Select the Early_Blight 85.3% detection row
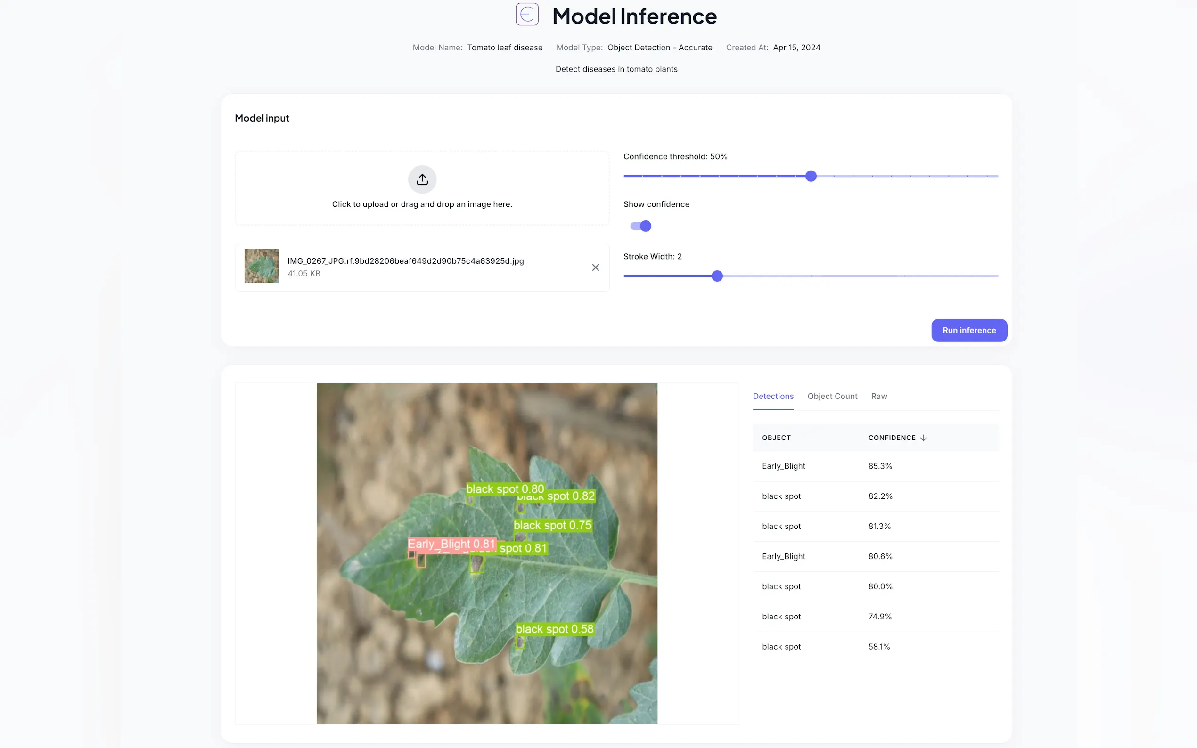The image size is (1197, 748). (x=875, y=466)
